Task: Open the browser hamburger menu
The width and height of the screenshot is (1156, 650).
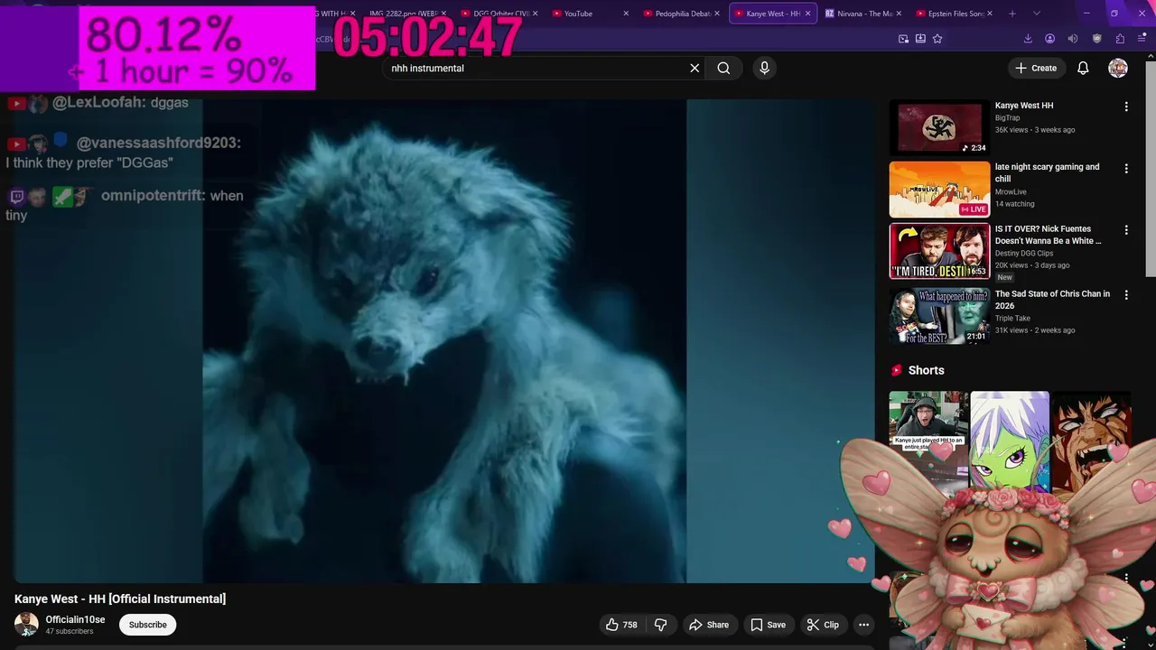Action: (x=1143, y=39)
